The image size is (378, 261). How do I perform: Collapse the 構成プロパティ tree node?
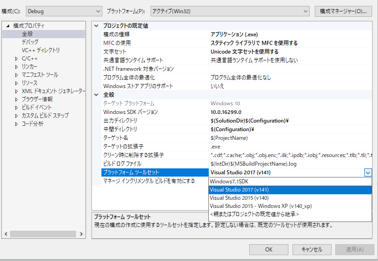tap(8, 26)
